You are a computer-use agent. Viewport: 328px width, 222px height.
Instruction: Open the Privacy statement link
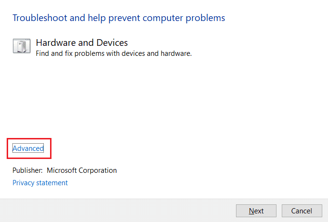point(40,183)
